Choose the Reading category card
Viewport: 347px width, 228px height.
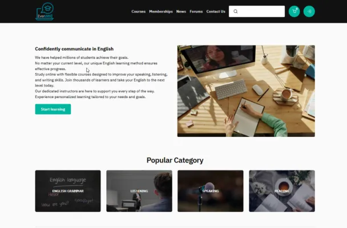click(x=282, y=191)
